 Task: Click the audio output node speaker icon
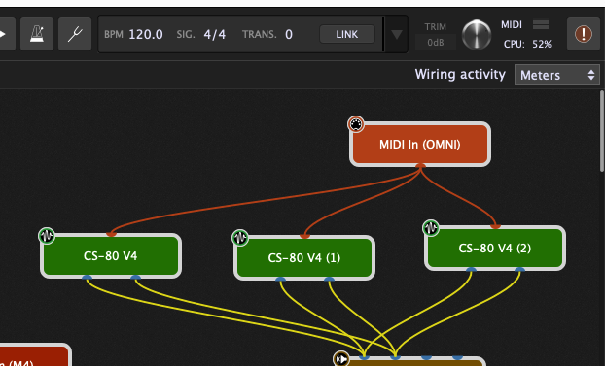tap(341, 359)
